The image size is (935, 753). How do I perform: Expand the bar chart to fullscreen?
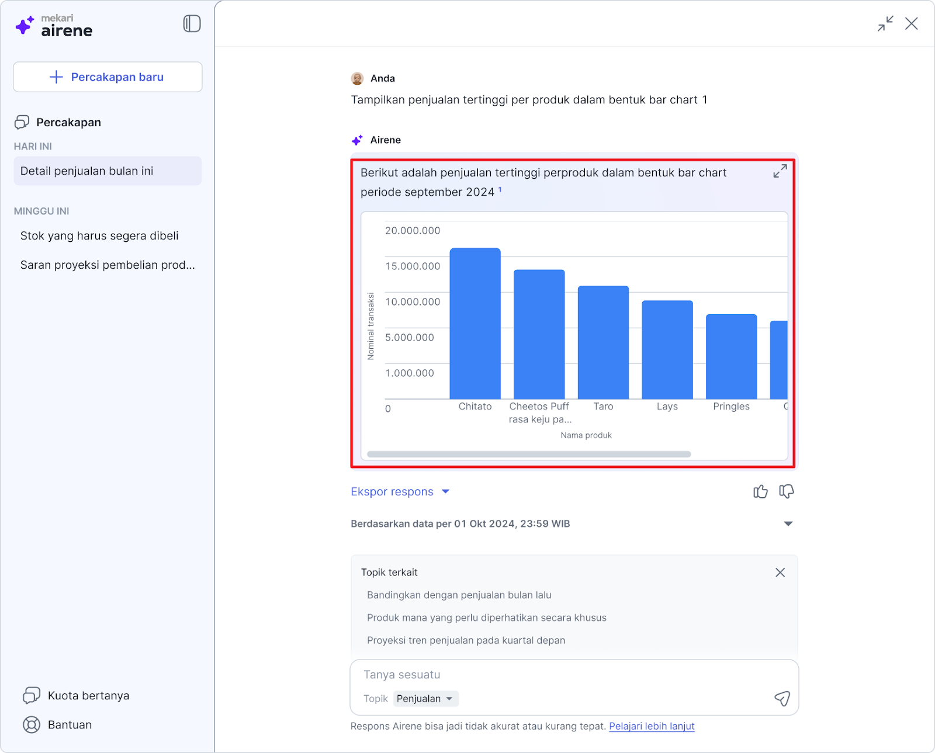pyautogui.click(x=780, y=171)
